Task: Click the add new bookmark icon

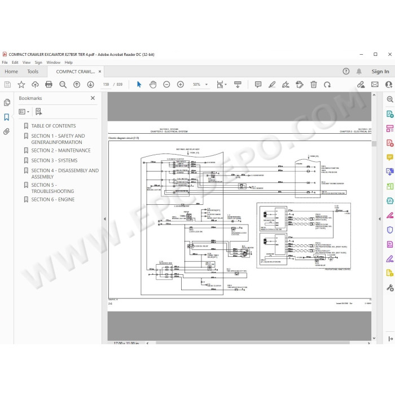Action: pyautogui.click(x=38, y=112)
